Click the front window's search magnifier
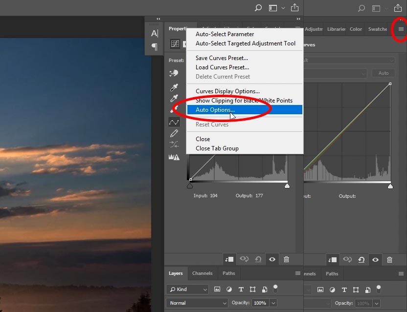Screen dimensions: 407x312 point(258,8)
